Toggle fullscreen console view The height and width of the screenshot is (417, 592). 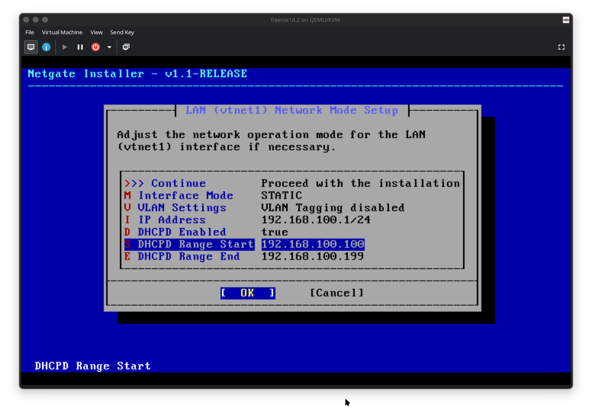pos(561,47)
